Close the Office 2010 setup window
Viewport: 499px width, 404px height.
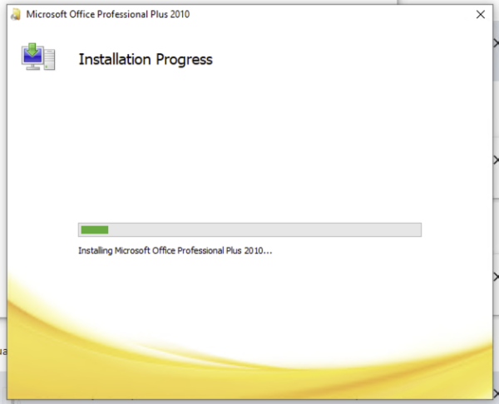[x=480, y=14]
